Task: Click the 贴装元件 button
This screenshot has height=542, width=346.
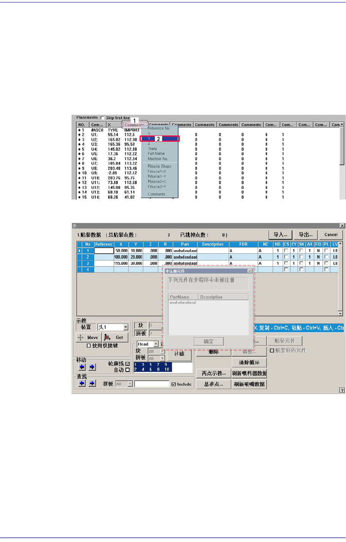Action: [x=285, y=341]
